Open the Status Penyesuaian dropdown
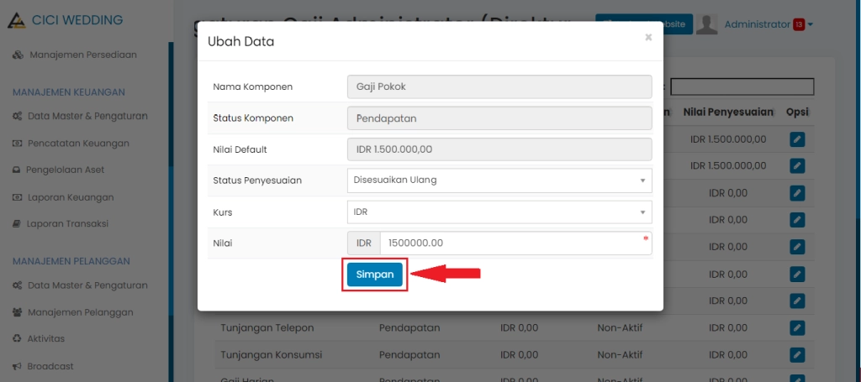Image resolution: width=861 pixels, height=382 pixels. click(499, 180)
